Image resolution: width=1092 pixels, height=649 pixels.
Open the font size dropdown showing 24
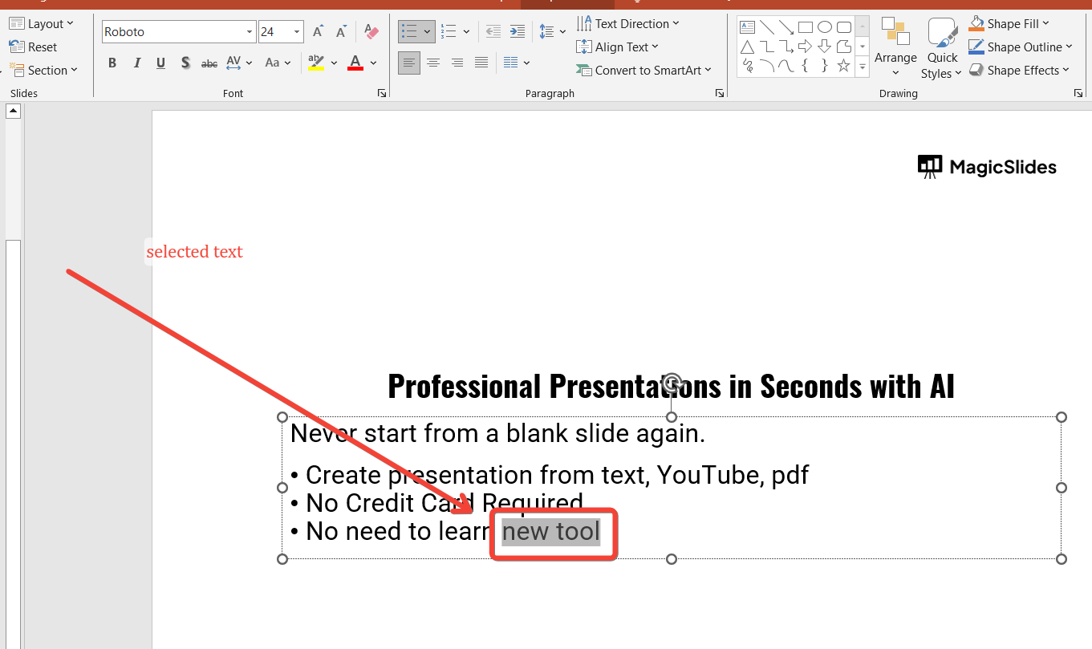click(x=297, y=32)
